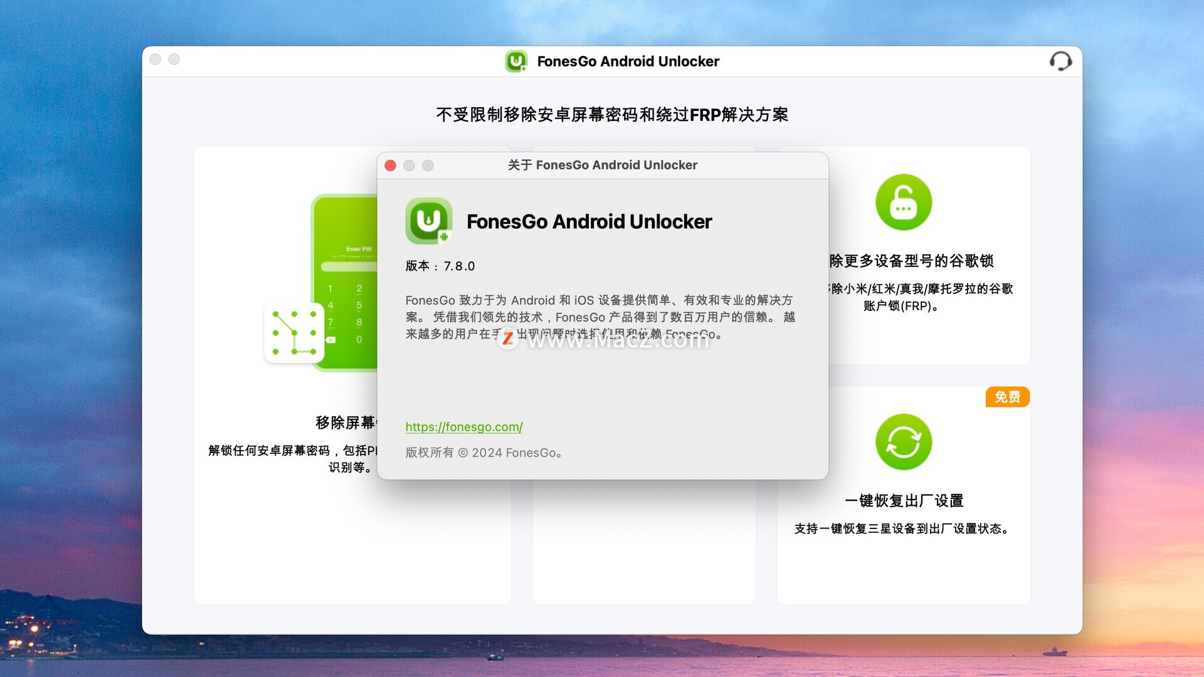The image size is (1204, 677).
Task: Select the 移除屏幕 feature title
Action: pyautogui.click(x=346, y=422)
